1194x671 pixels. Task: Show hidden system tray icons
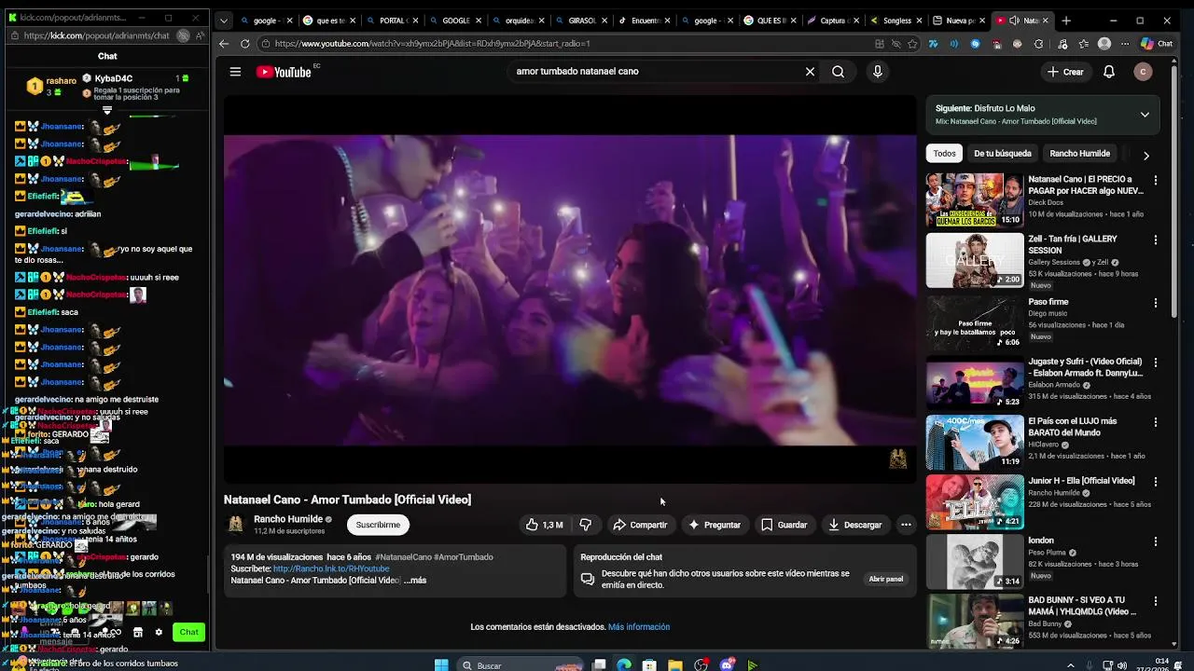click(x=1070, y=665)
